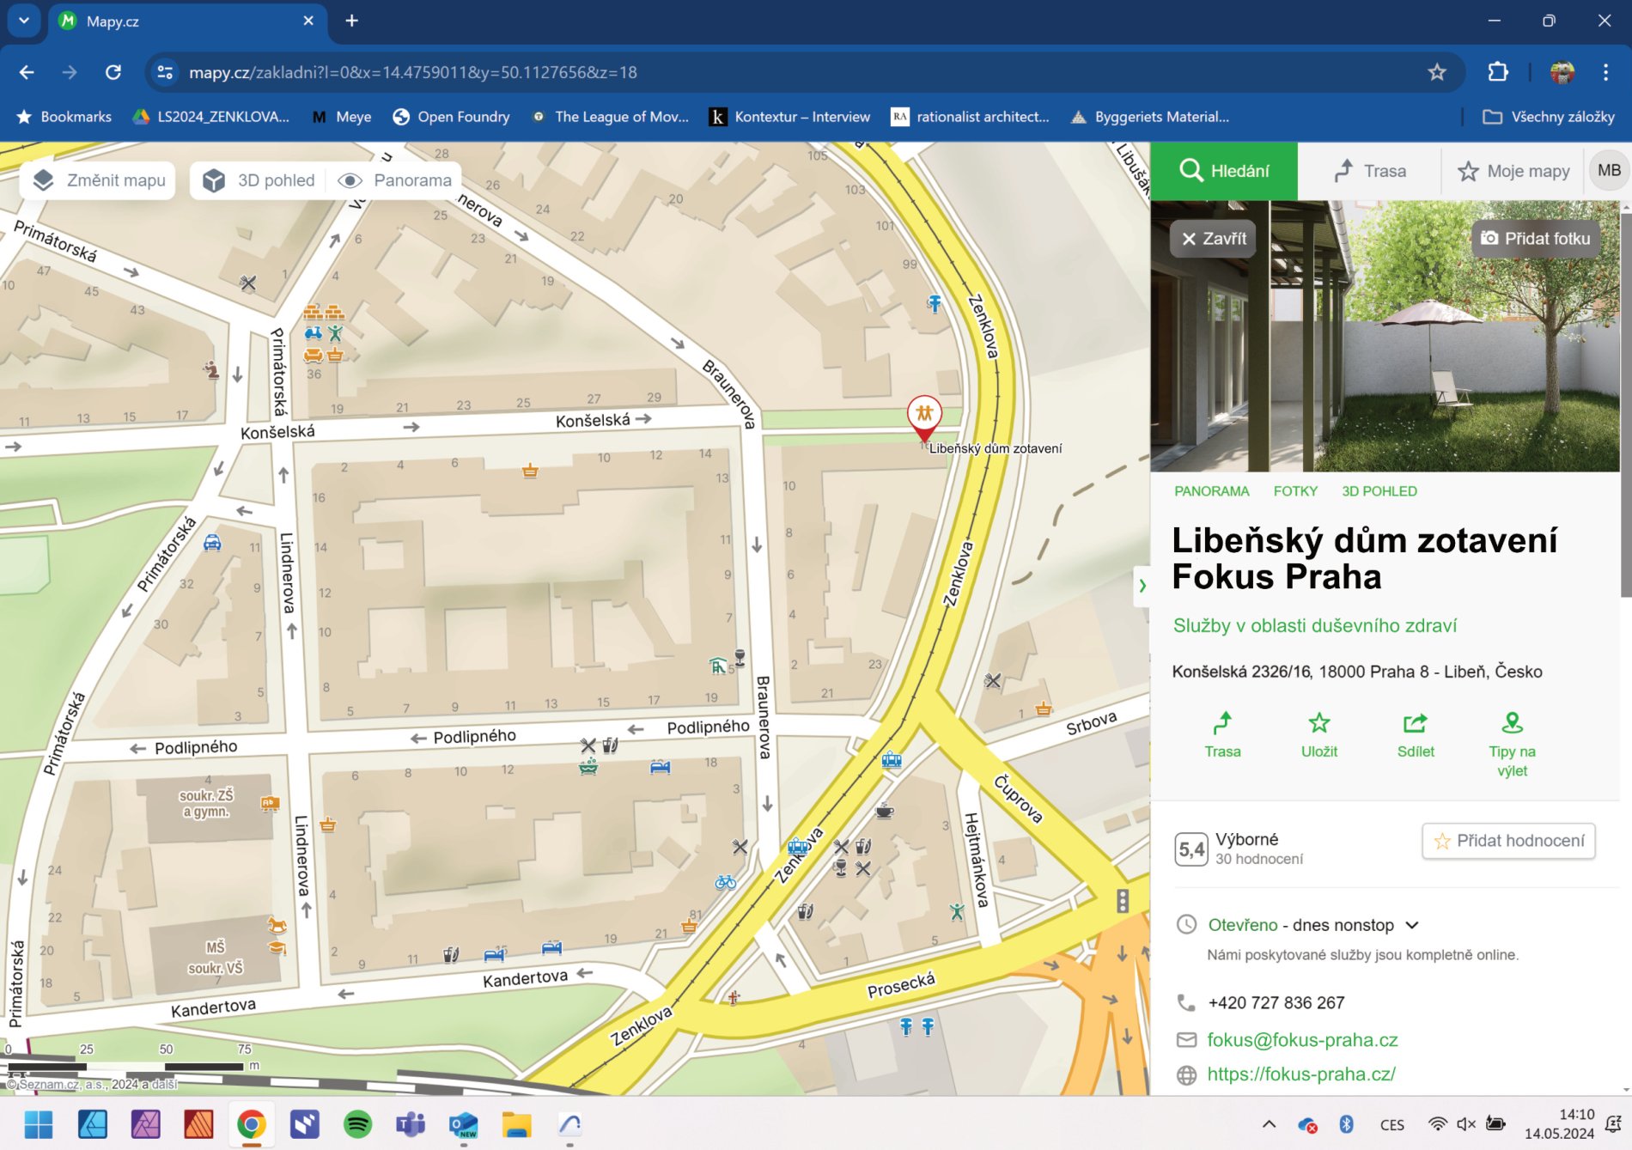The image size is (1632, 1150).
Task: Click the hotel bed icon on Podlipného
Action: click(x=660, y=766)
